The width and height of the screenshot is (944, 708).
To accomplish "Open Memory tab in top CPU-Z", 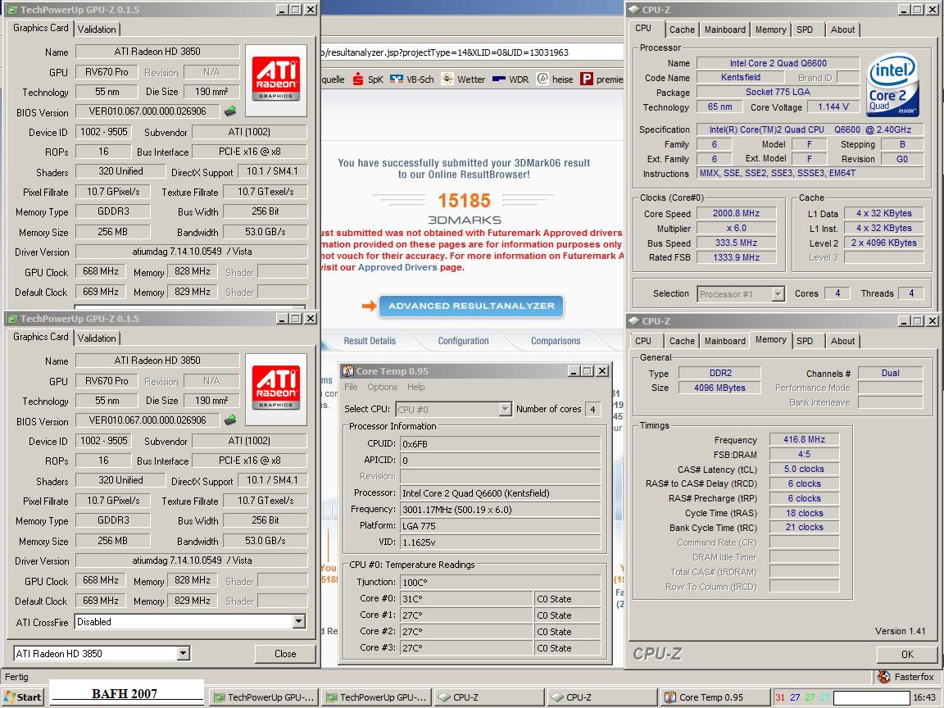I will pyautogui.click(x=770, y=29).
